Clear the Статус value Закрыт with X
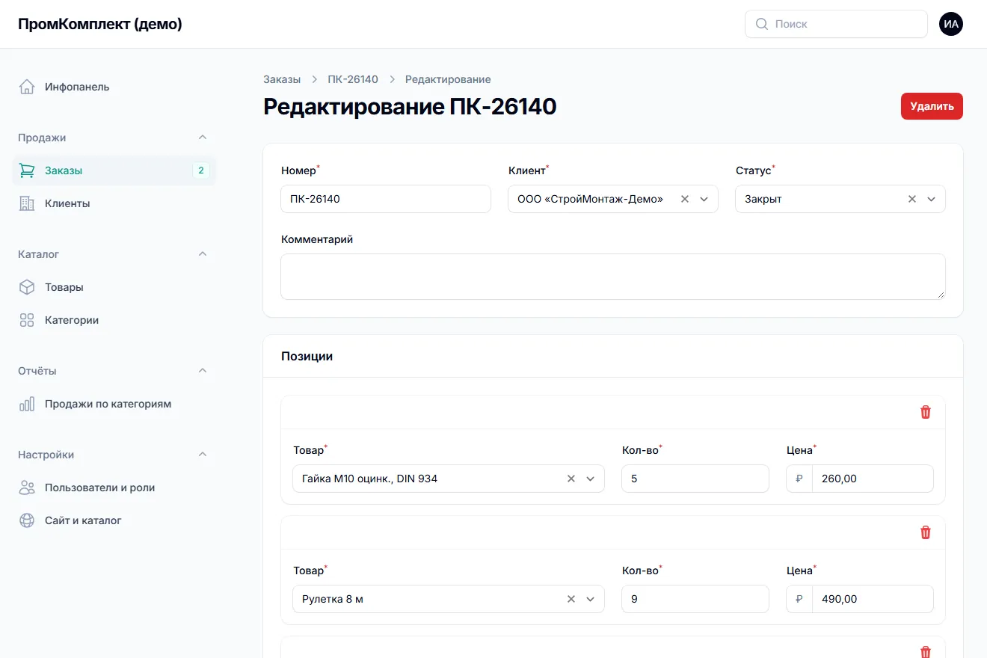Image resolution: width=987 pixels, height=658 pixels. click(911, 199)
